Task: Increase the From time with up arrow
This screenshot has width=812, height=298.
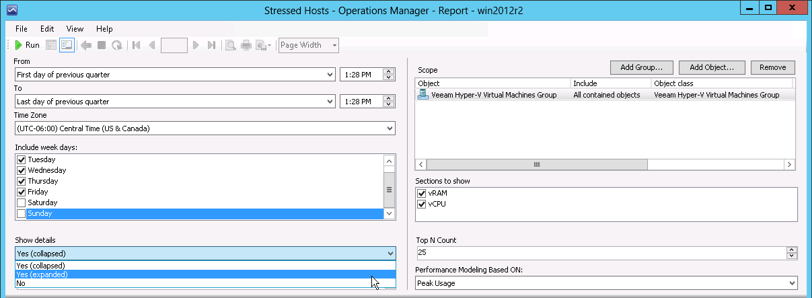Action: click(x=388, y=71)
